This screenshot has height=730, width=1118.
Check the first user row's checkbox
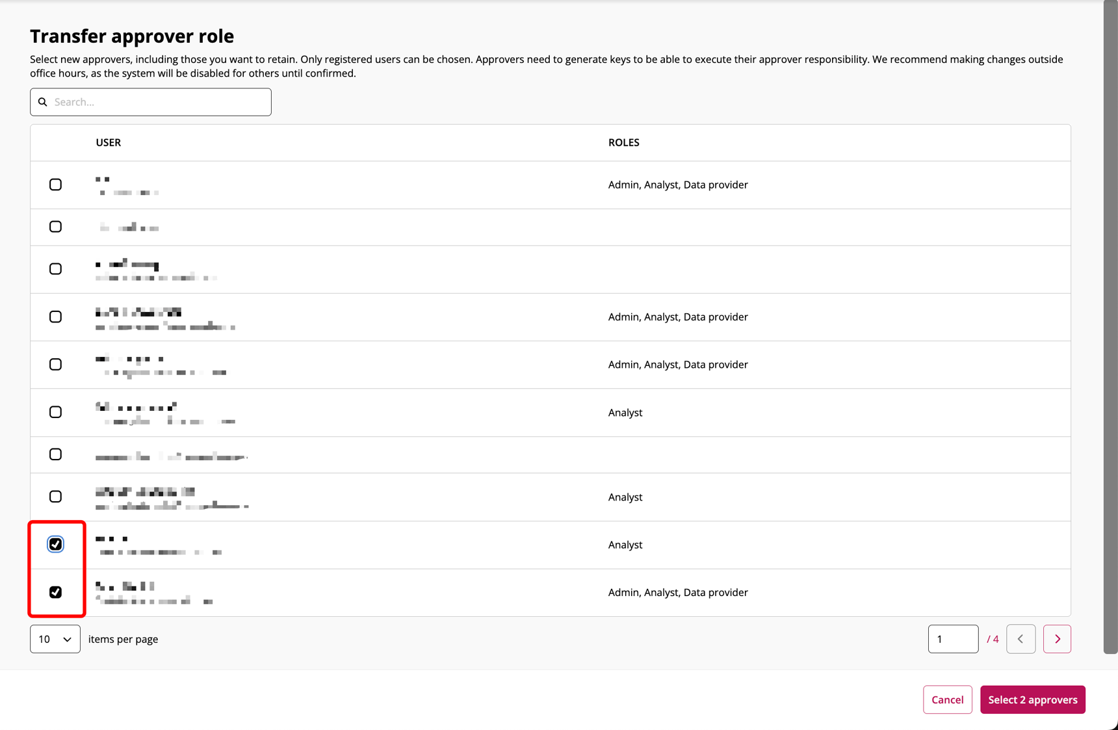coord(56,185)
